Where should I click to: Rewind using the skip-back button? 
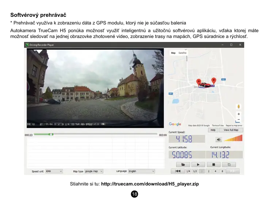click(x=178, y=171)
